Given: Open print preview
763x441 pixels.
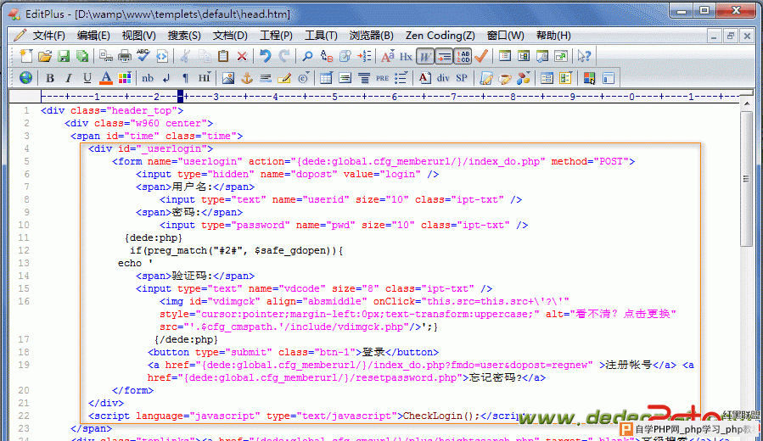Looking at the screenshot, I should [105, 57].
